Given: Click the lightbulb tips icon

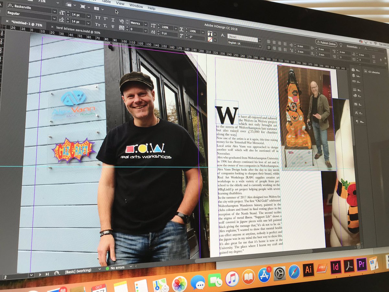Looking at the screenshot, I should pyautogui.click(x=341, y=45).
